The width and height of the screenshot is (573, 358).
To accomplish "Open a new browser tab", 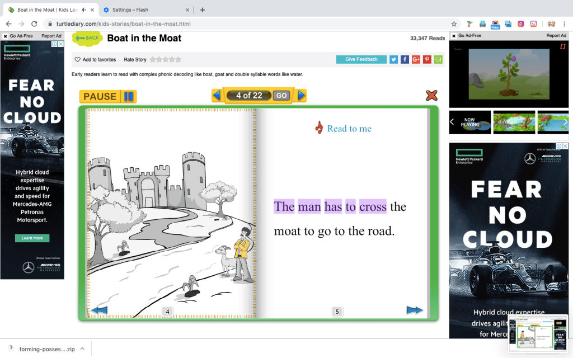I will (203, 10).
